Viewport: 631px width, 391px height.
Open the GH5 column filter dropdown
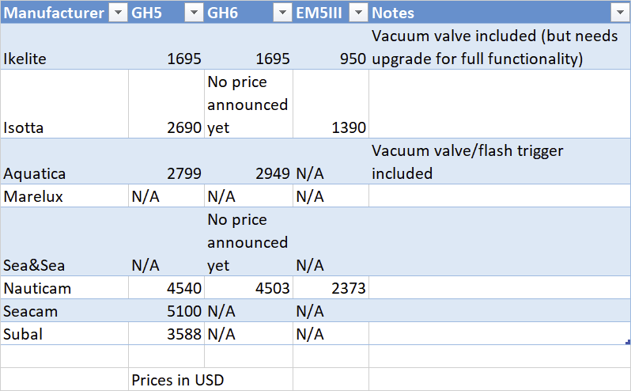coord(194,13)
